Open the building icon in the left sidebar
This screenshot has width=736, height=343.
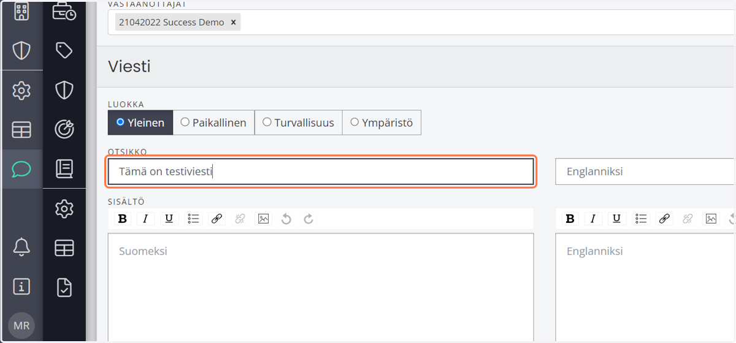(x=21, y=11)
